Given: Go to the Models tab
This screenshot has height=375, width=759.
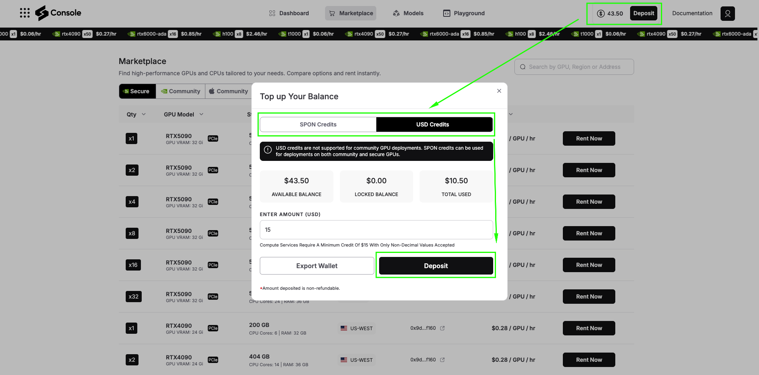Looking at the screenshot, I should (408, 13).
